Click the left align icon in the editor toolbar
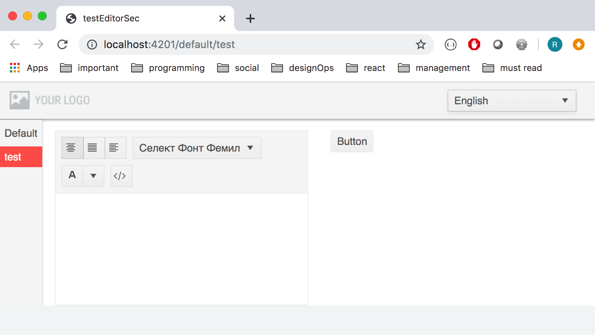 point(115,148)
